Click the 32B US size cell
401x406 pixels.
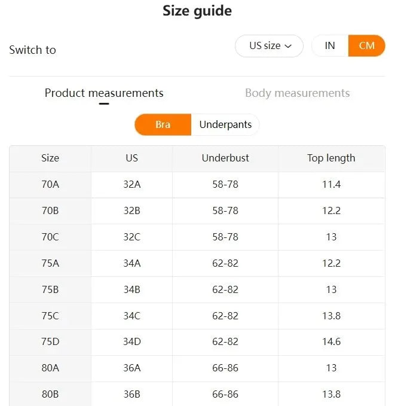click(131, 210)
